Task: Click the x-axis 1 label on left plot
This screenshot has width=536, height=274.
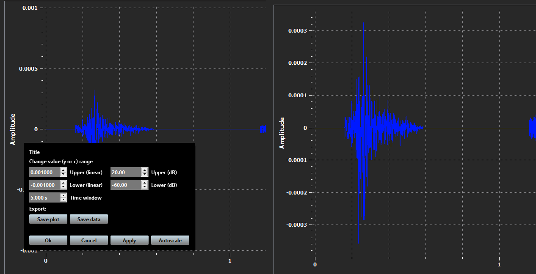Action: tap(230, 261)
